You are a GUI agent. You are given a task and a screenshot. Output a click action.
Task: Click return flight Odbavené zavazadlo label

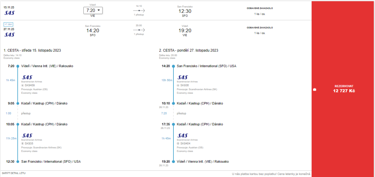pyautogui.click(x=260, y=27)
